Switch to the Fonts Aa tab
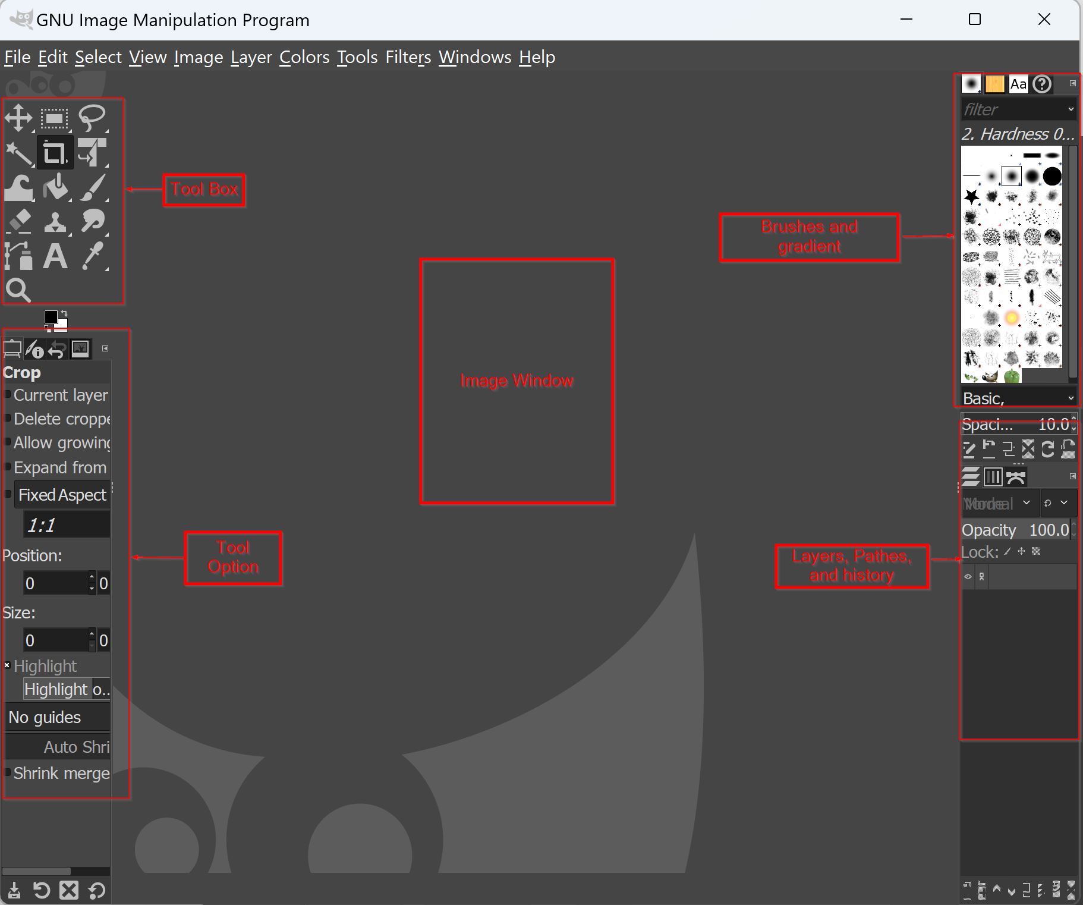The width and height of the screenshot is (1083, 905). click(1018, 84)
